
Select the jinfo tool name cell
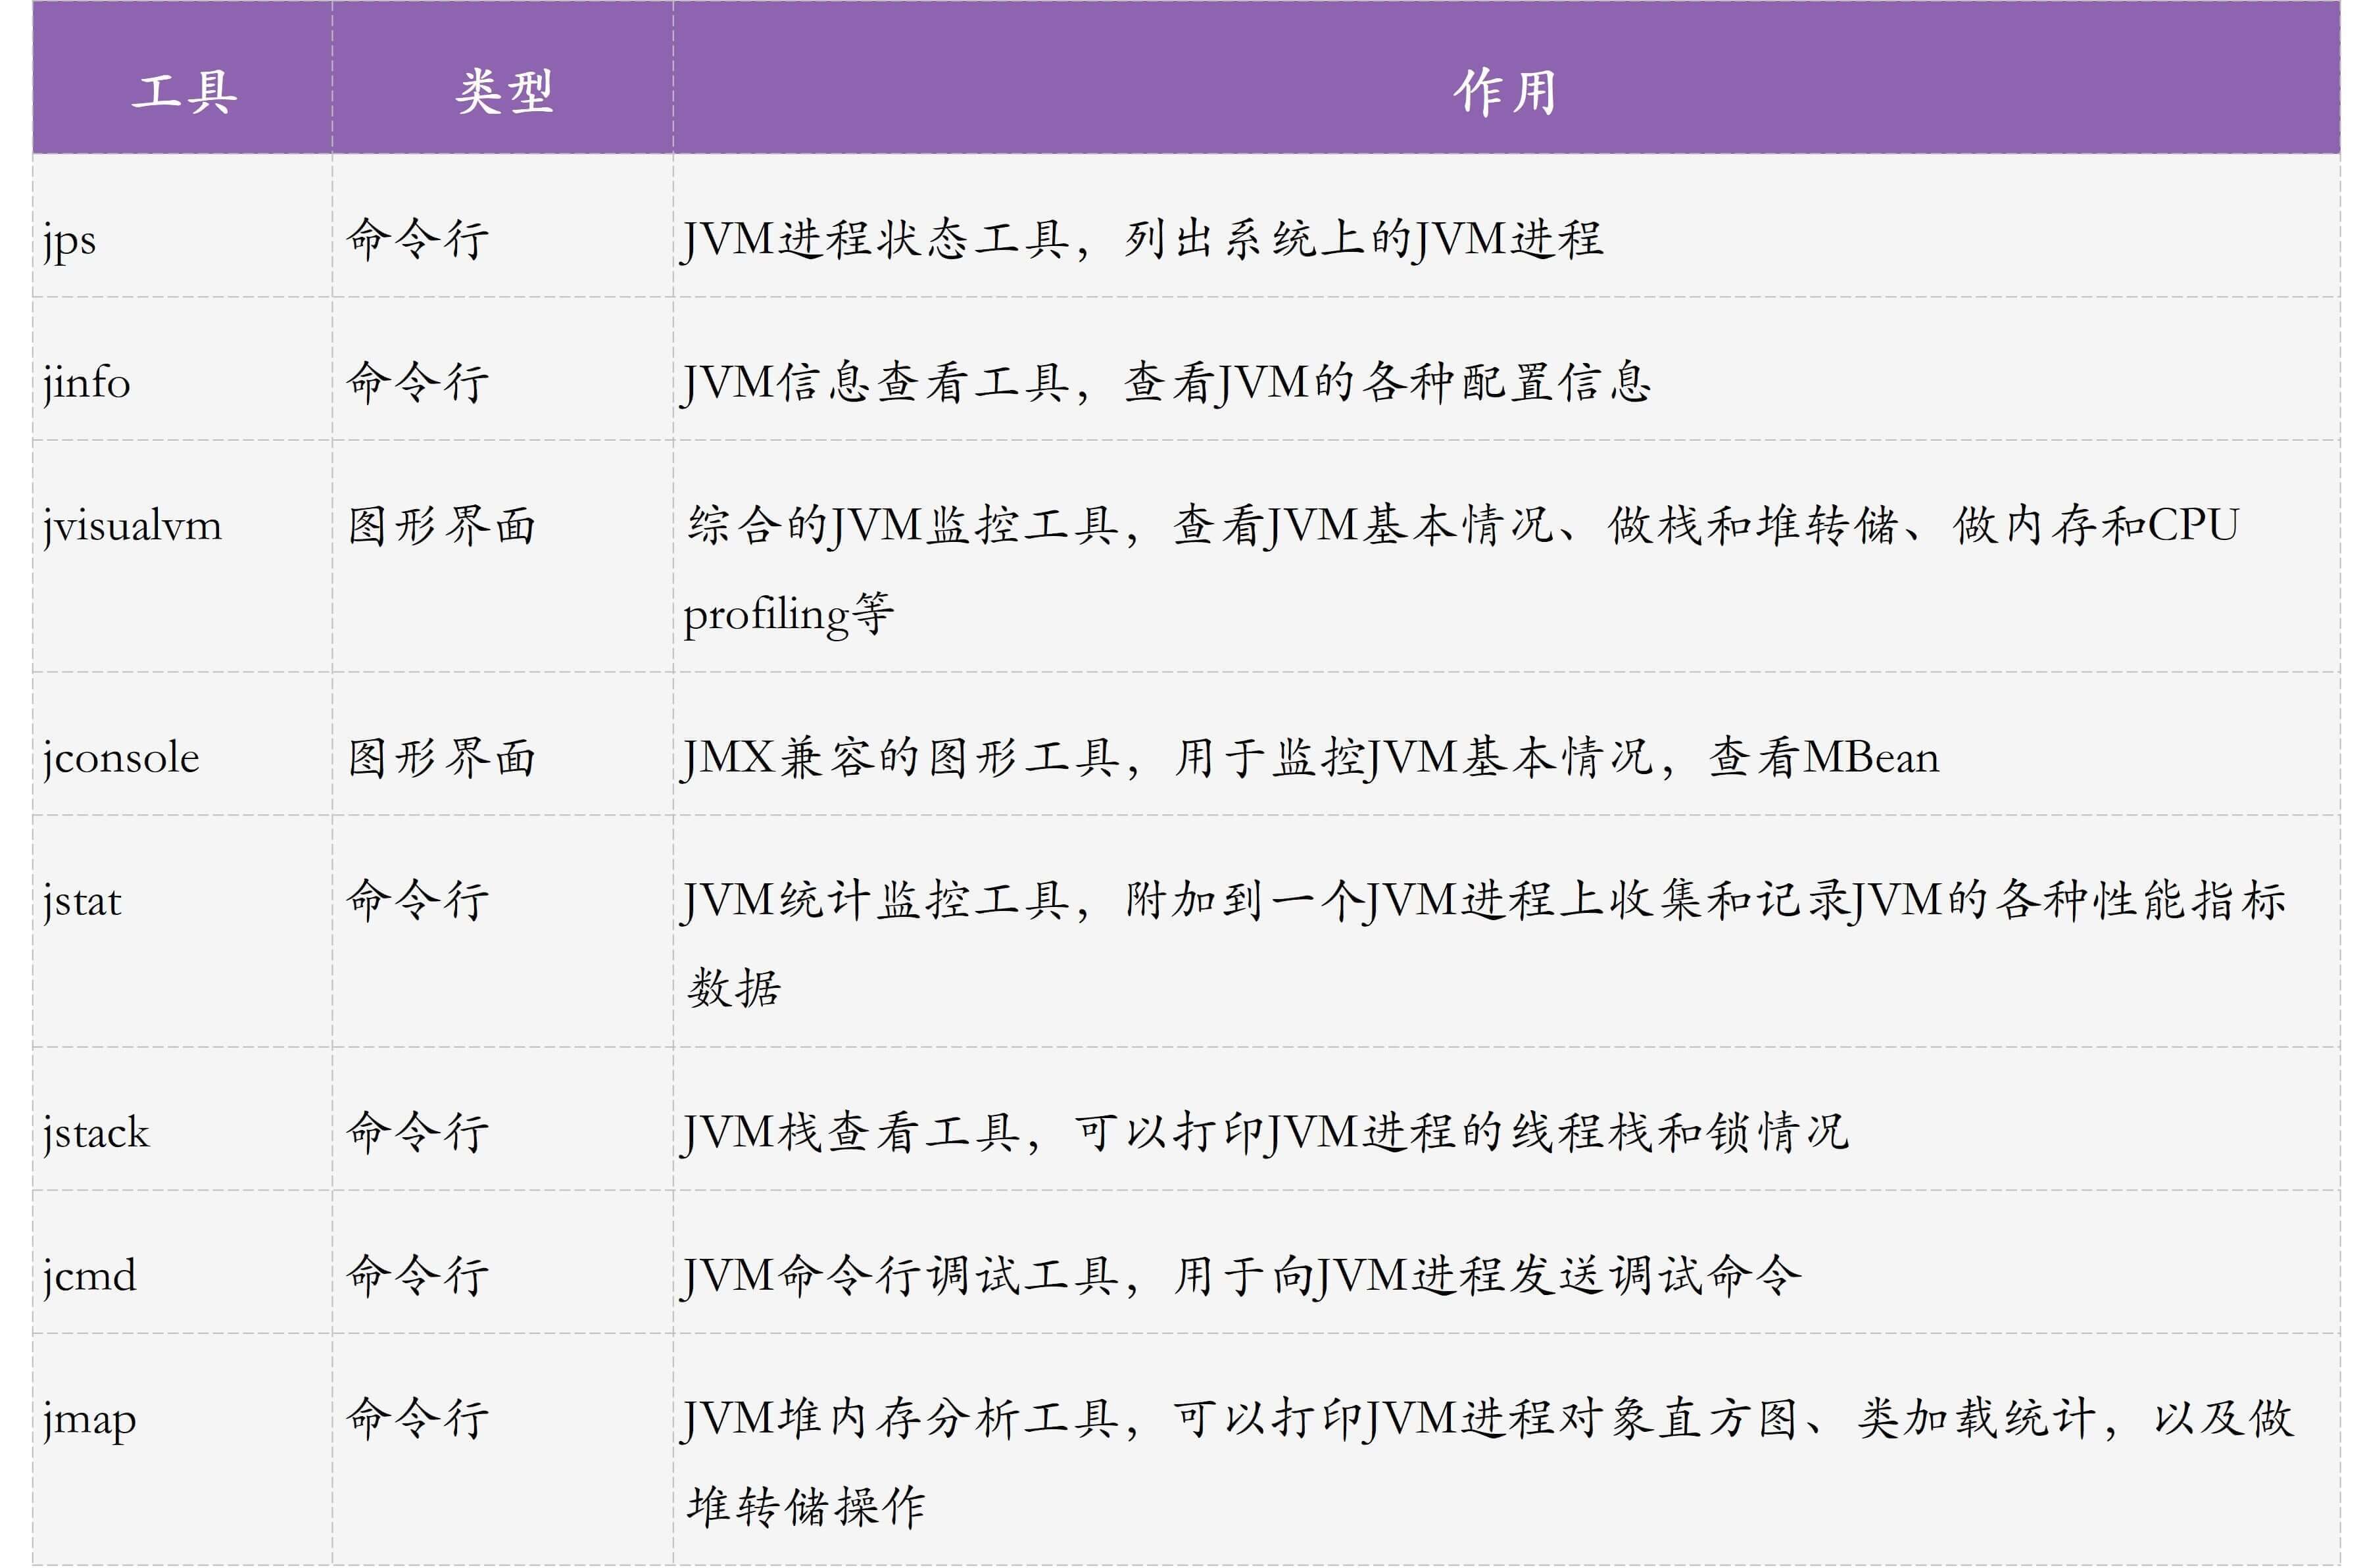[x=87, y=383]
